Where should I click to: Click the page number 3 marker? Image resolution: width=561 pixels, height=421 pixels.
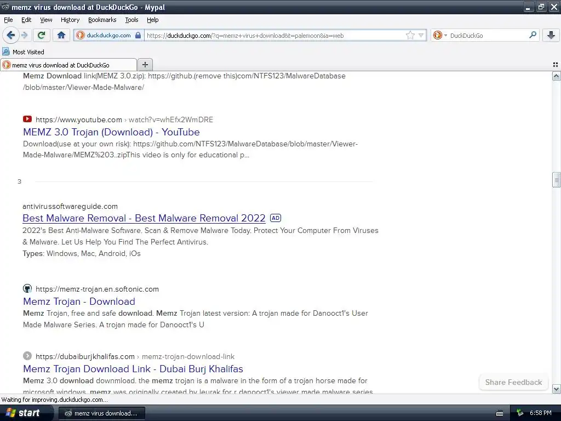tap(19, 181)
